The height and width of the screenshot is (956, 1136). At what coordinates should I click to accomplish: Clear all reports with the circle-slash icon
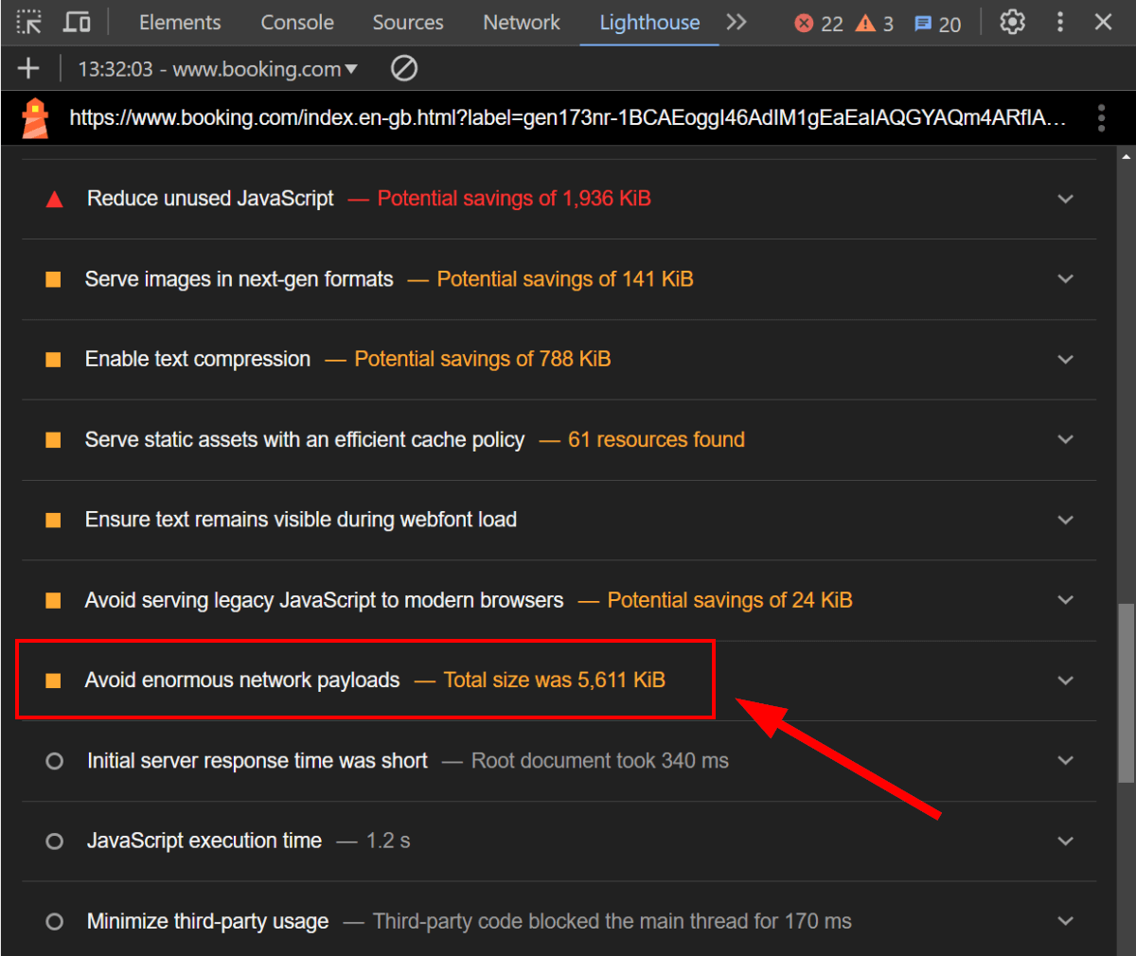[404, 68]
